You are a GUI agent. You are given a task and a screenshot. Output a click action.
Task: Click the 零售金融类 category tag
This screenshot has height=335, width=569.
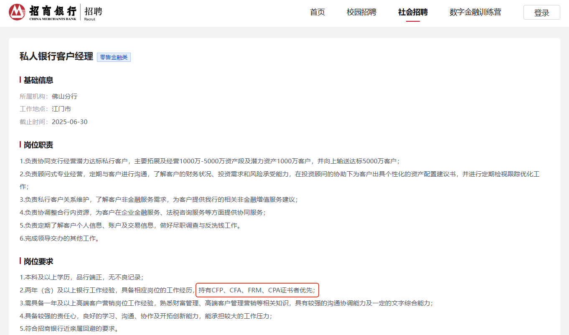coord(114,57)
